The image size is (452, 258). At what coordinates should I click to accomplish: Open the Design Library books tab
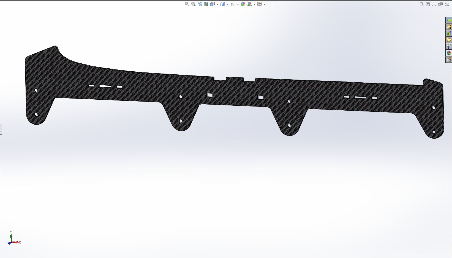[x=449, y=33]
